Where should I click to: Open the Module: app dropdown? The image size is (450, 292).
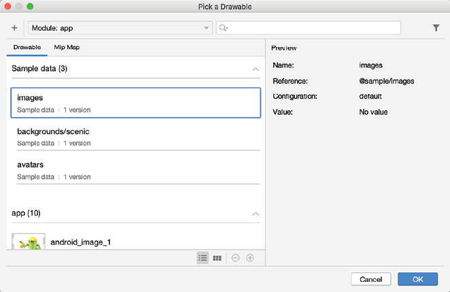(x=120, y=28)
